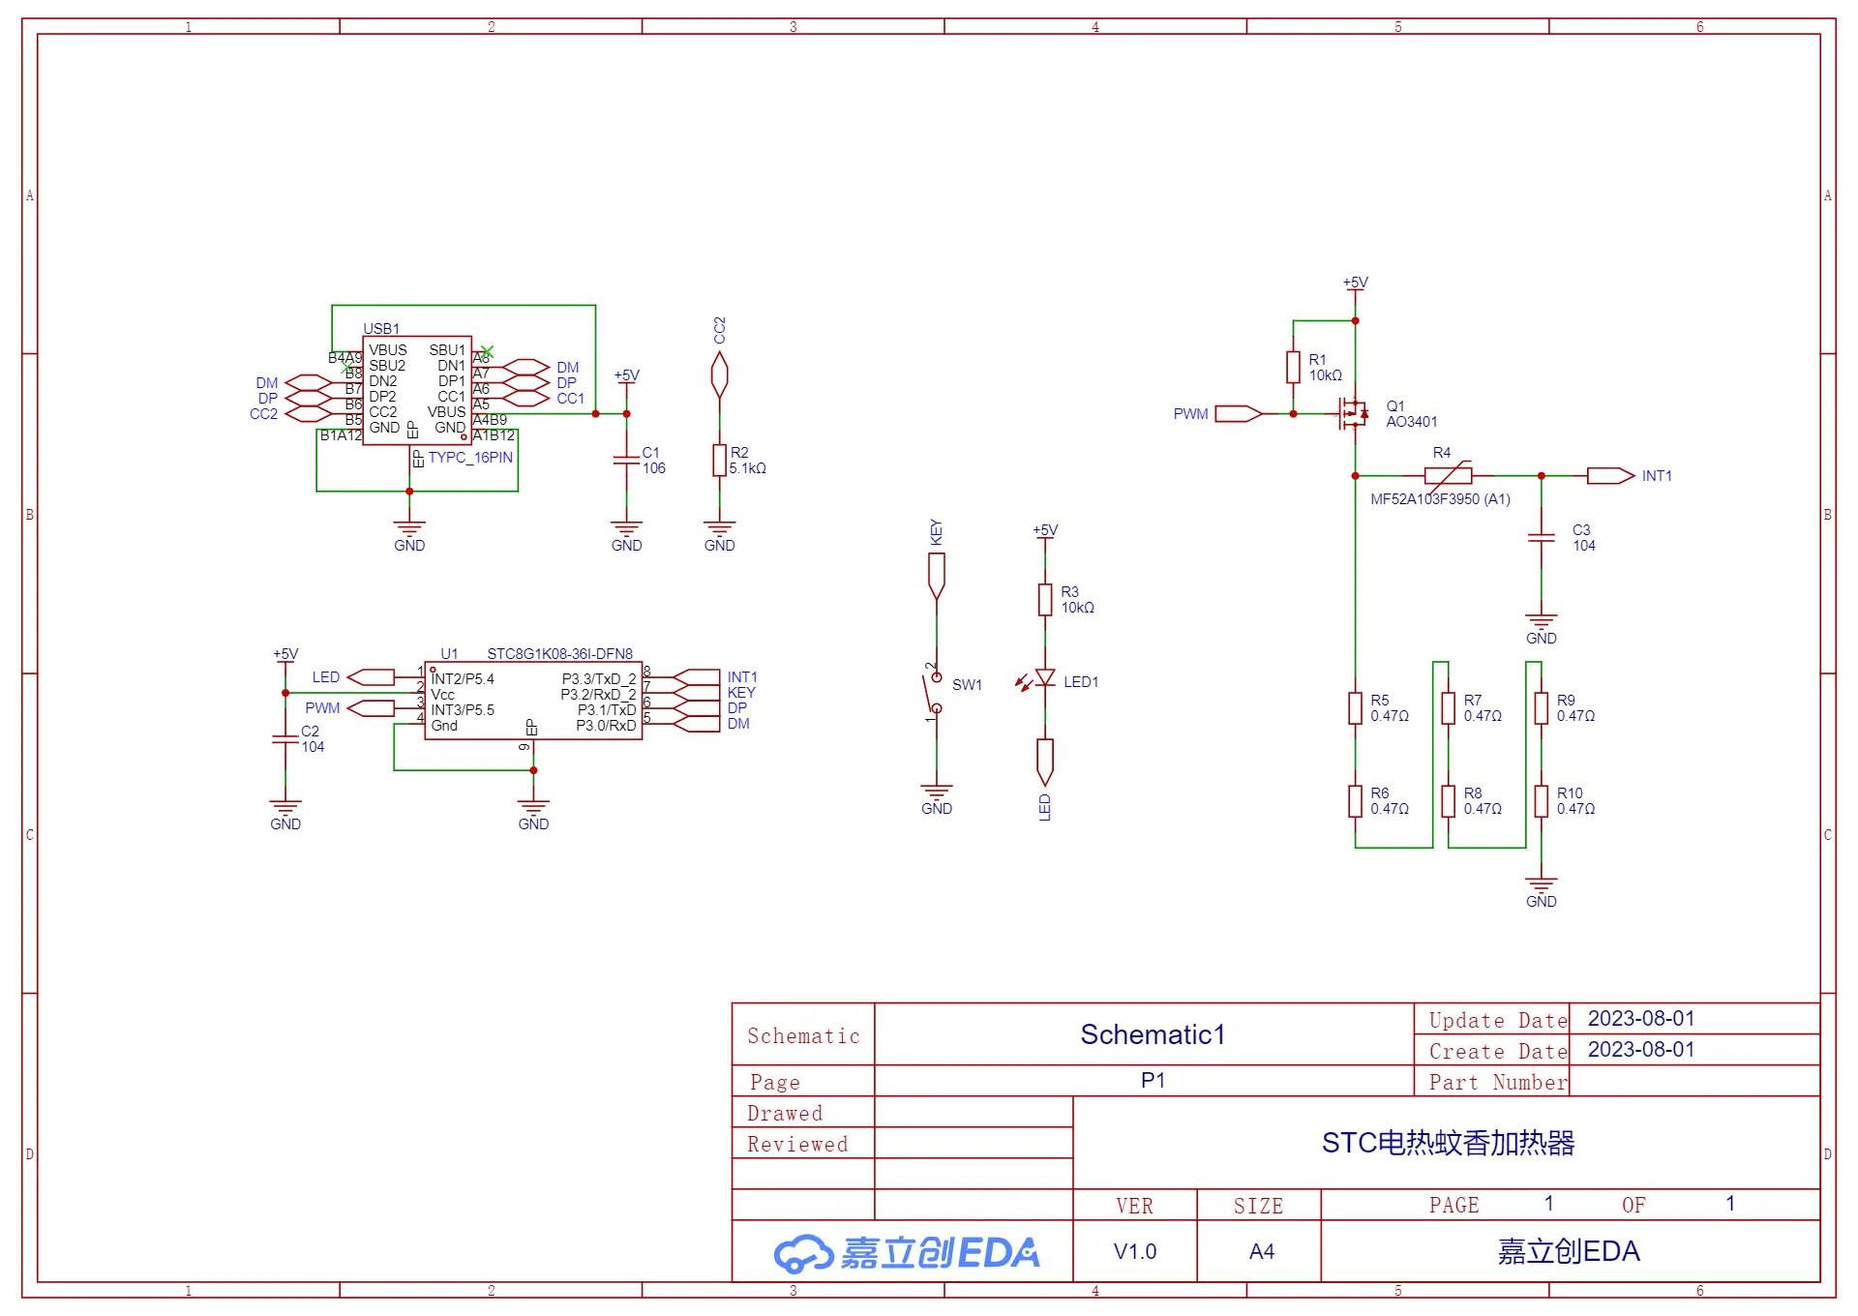Viewport: 1858px width, 1316px height.
Task: Click the project title 'STC电热蚊香加热器'
Action: (x=1448, y=1143)
